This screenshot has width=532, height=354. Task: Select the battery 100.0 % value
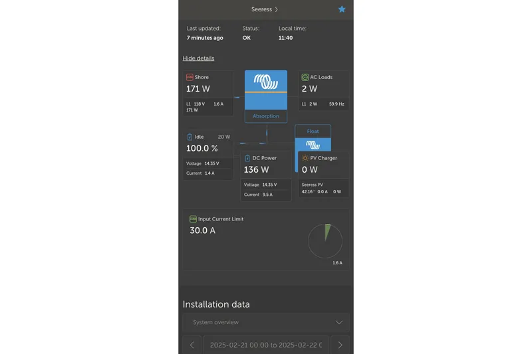click(202, 148)
